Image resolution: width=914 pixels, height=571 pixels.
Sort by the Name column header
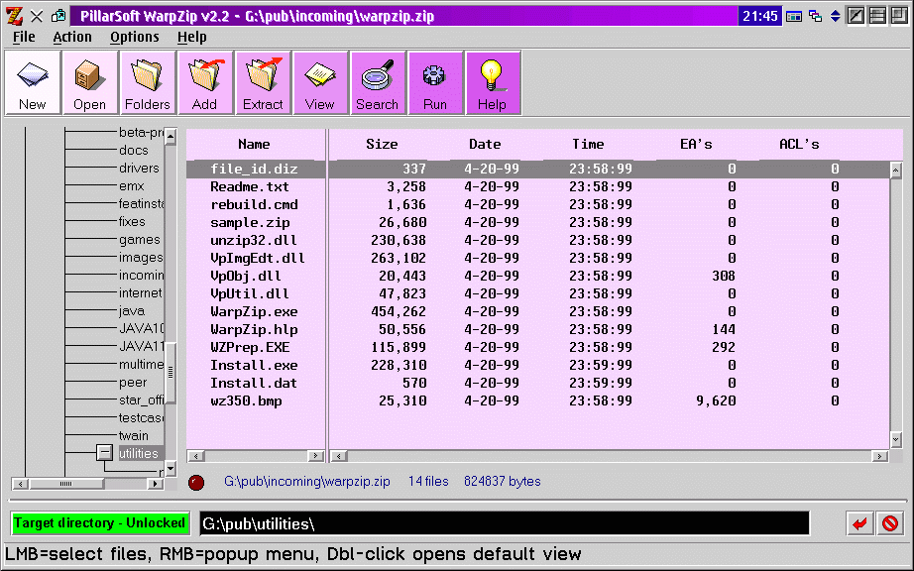254,144
